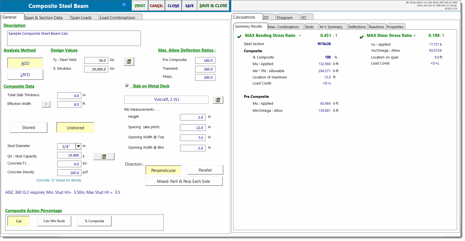Viewport: 465px width, 241px height.
Task: Switch to the Span Loads tab
Action: (x=81, y=17)
